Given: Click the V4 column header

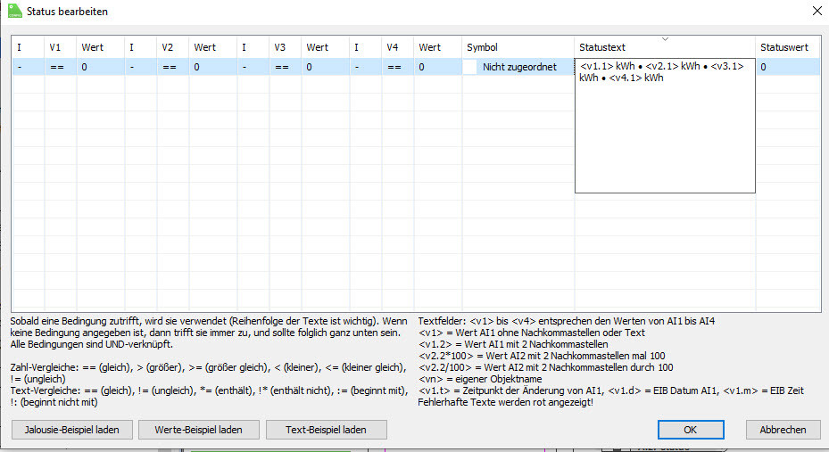Looking at the screenshot, I should 397,47.
